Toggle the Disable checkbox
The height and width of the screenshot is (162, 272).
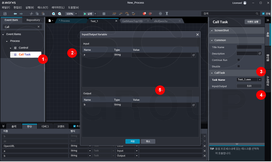pyautogui.click(x=239, y=66)
